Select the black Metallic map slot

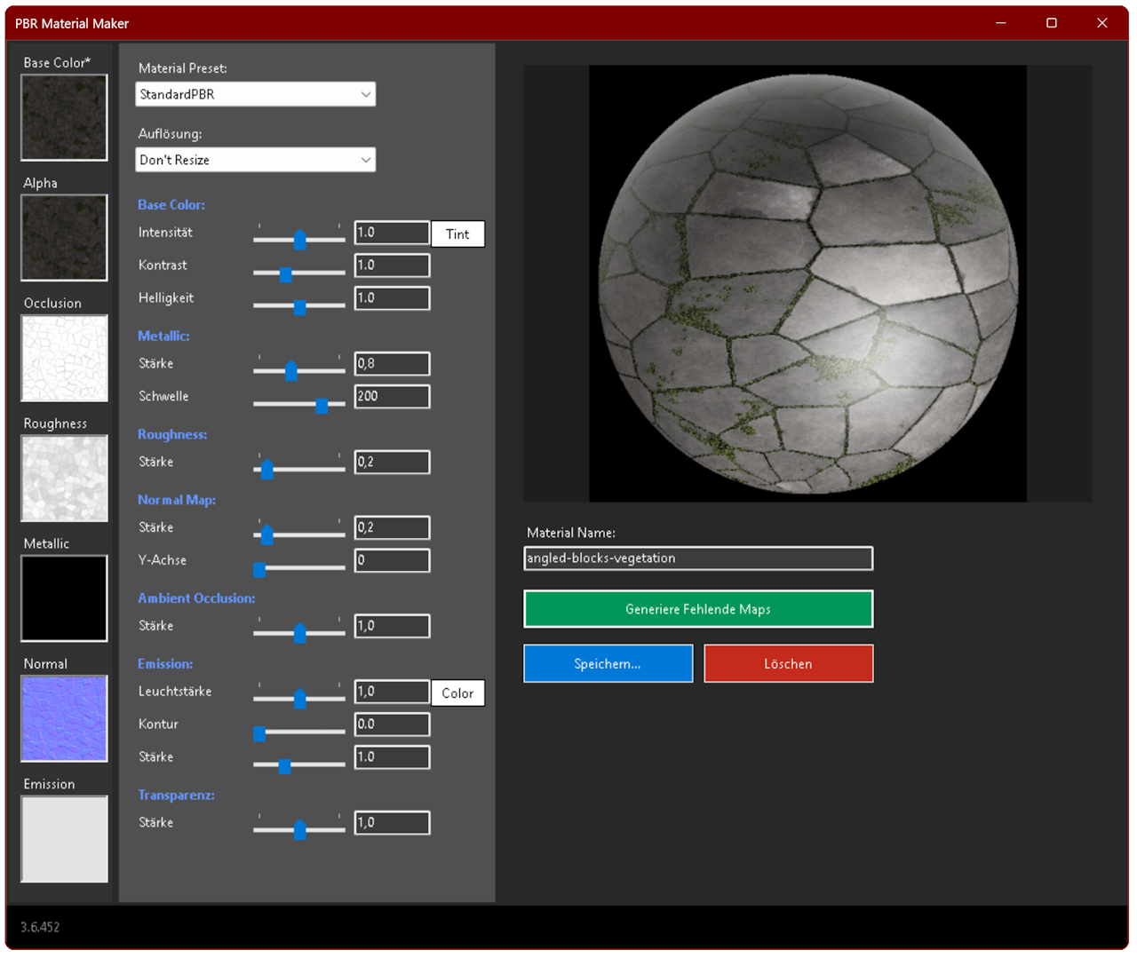64,598
